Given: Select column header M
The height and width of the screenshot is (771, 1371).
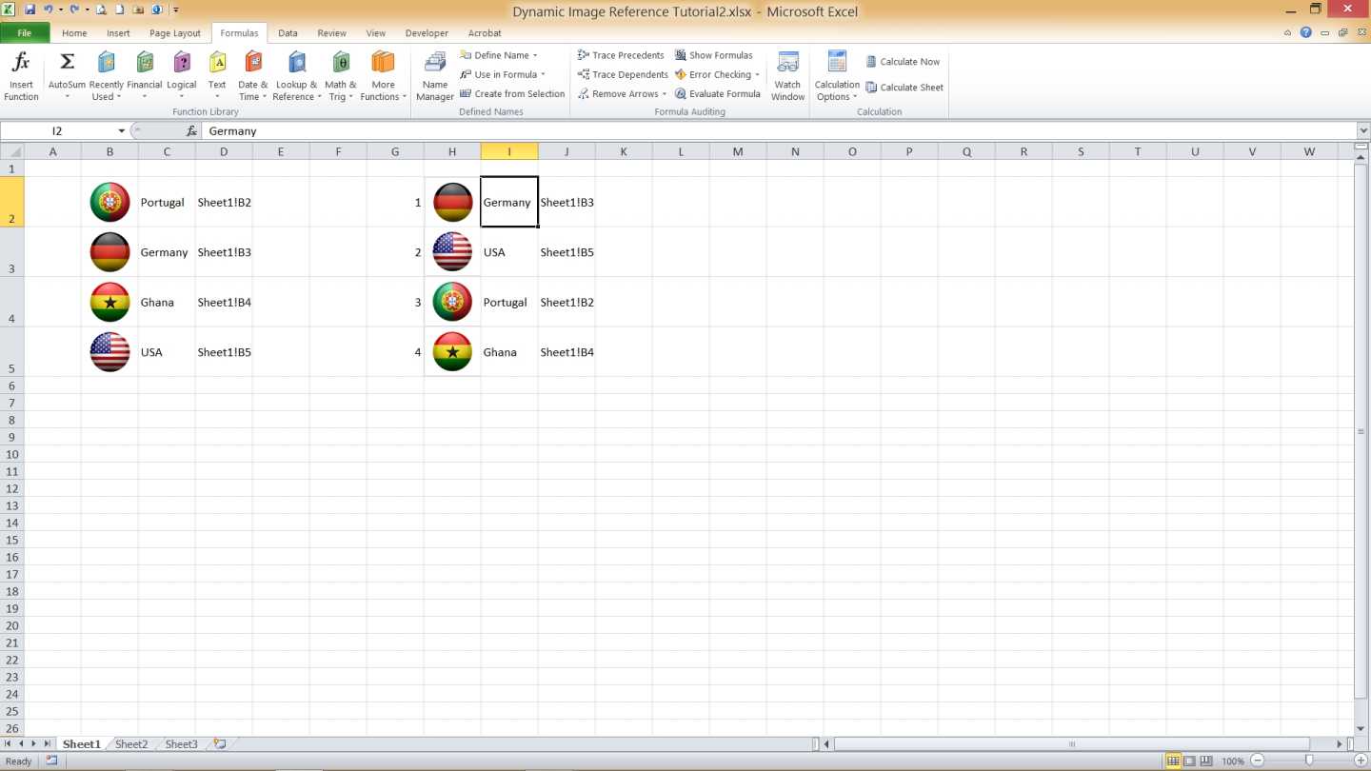Looking at the screenshot, I should pyautogui.click(x=738, y=151).
